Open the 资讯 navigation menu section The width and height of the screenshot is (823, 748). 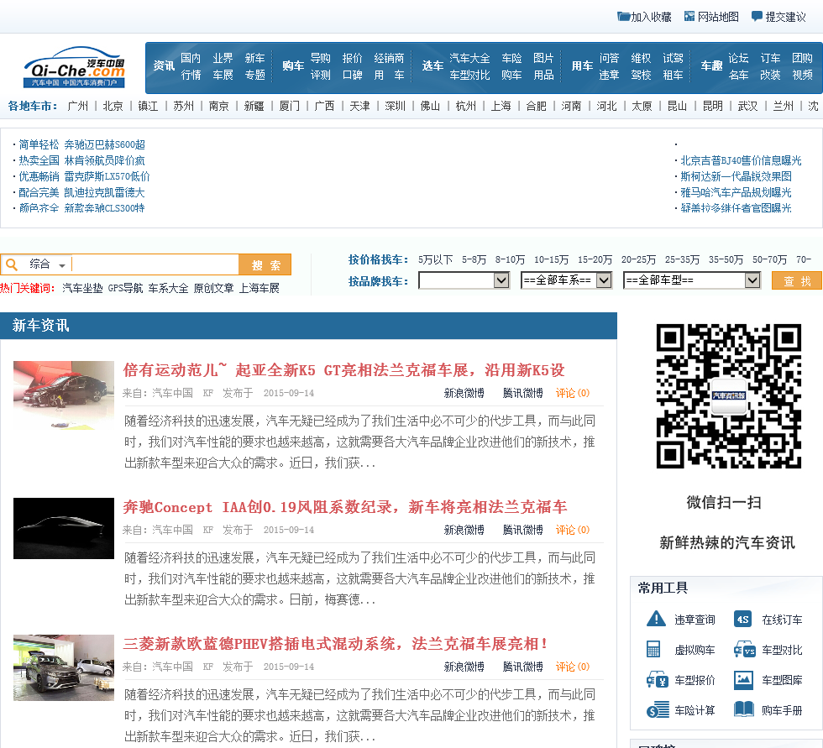pos(164,66)
